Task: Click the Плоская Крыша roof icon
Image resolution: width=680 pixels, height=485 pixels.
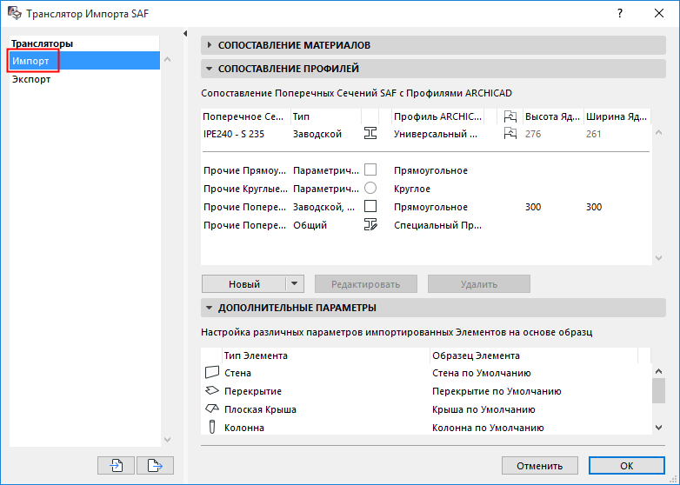Action: pyautogui.click(x=211, y=409)
